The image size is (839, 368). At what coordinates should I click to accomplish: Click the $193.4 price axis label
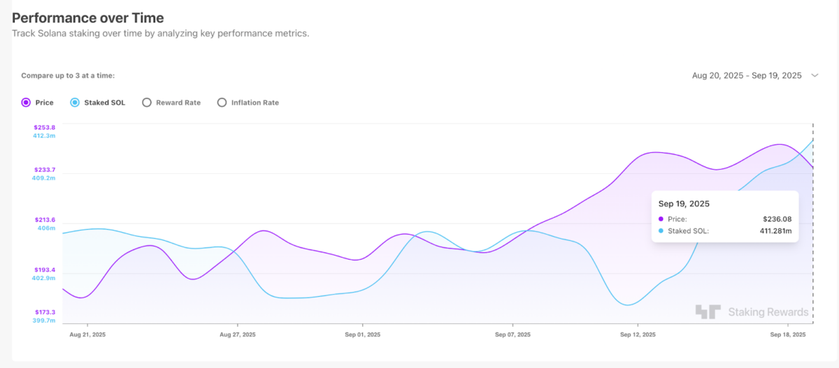45,270
